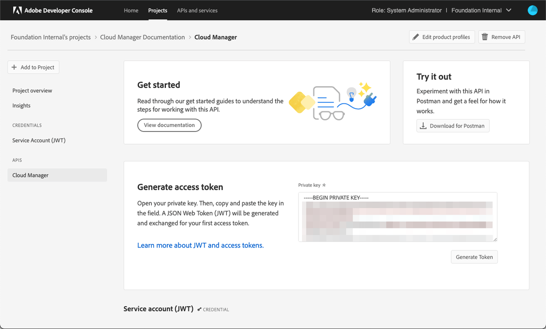Click the CREDENTIALS sidebar section label
Screen dimensions: 546x329
[27, 125]
